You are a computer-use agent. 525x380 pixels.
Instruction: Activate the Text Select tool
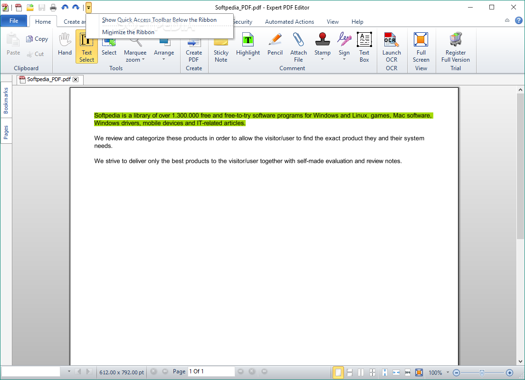pos(87,46)
